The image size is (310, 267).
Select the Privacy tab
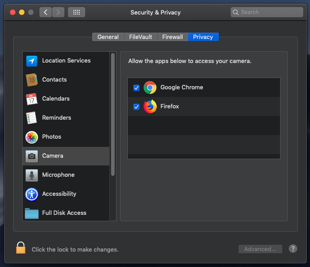(203, 37)
